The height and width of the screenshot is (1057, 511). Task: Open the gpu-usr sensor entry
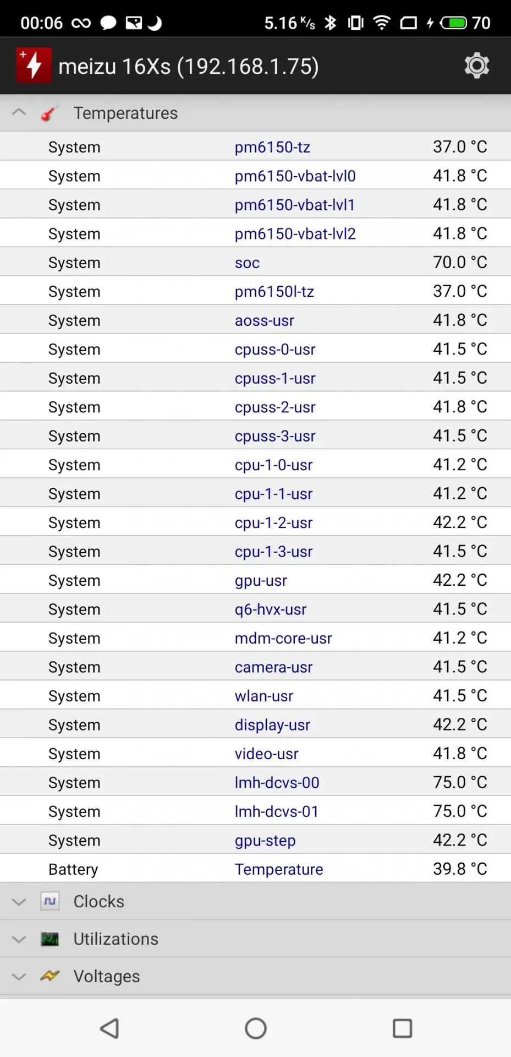261,580
